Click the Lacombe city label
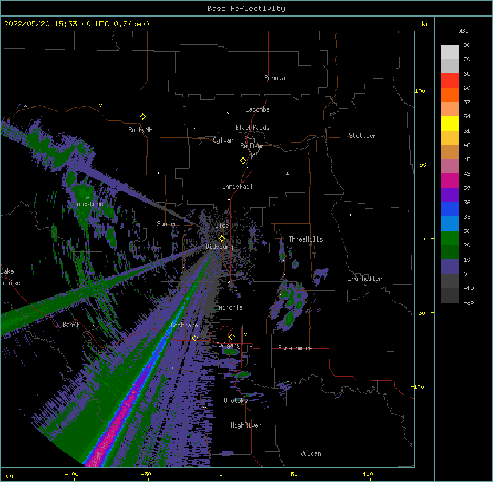Screen dimensions: 493x482 pos(257,109)
